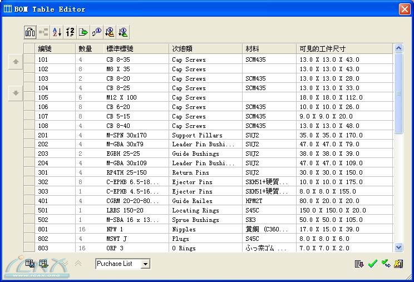Select row 201 using its row header box

pos(29,135)
